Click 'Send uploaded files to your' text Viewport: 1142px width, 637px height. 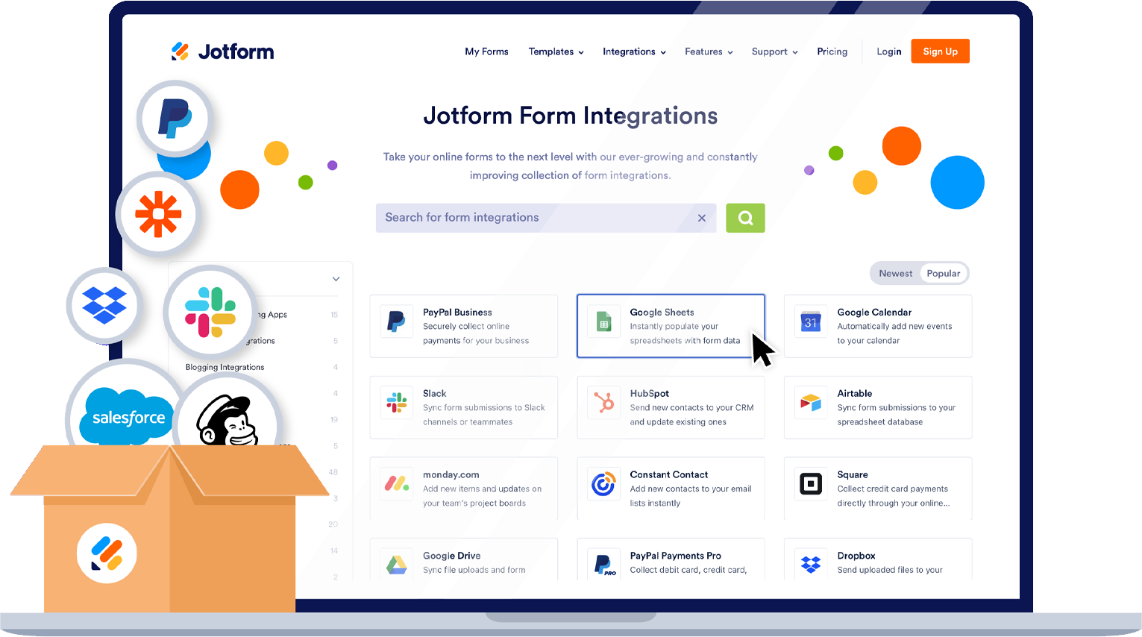(x=890, y=570)
